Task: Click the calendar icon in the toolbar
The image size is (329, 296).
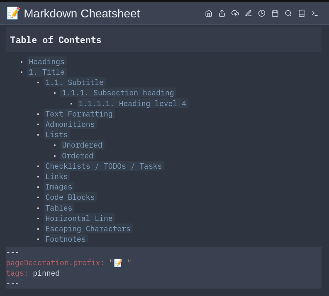Action: pyautogui.click(x=275, y=13)
